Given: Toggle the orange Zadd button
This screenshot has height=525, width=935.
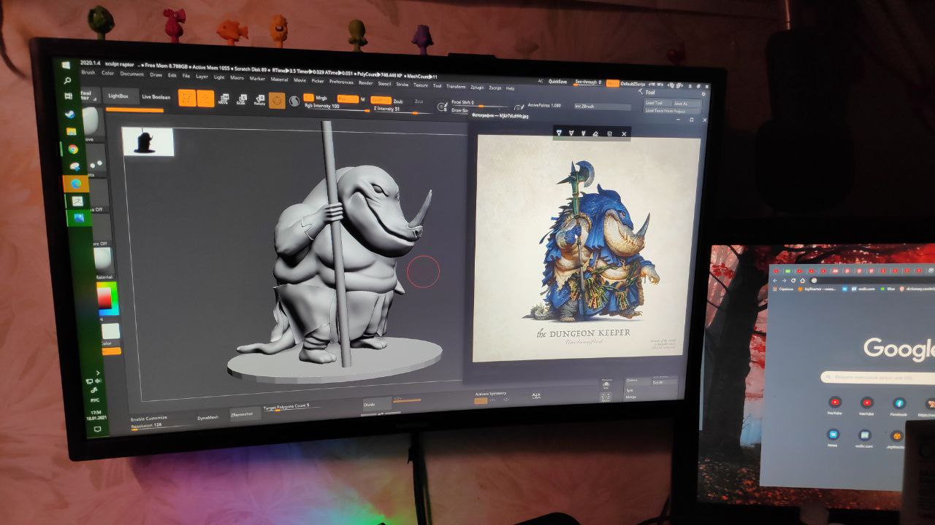Looking at the screenshot, I should coord(381,100).
